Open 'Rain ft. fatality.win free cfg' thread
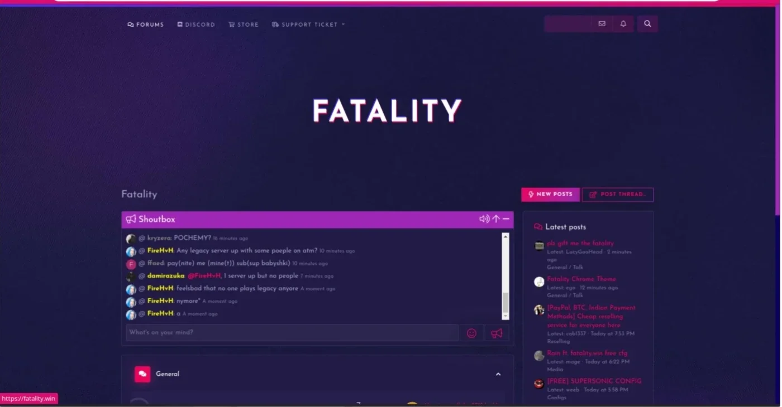782x407 pixels. tap(587, 353)
